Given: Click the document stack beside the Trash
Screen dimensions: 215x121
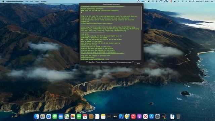Looking at the screenshot, I should click(x=172, y=117).
